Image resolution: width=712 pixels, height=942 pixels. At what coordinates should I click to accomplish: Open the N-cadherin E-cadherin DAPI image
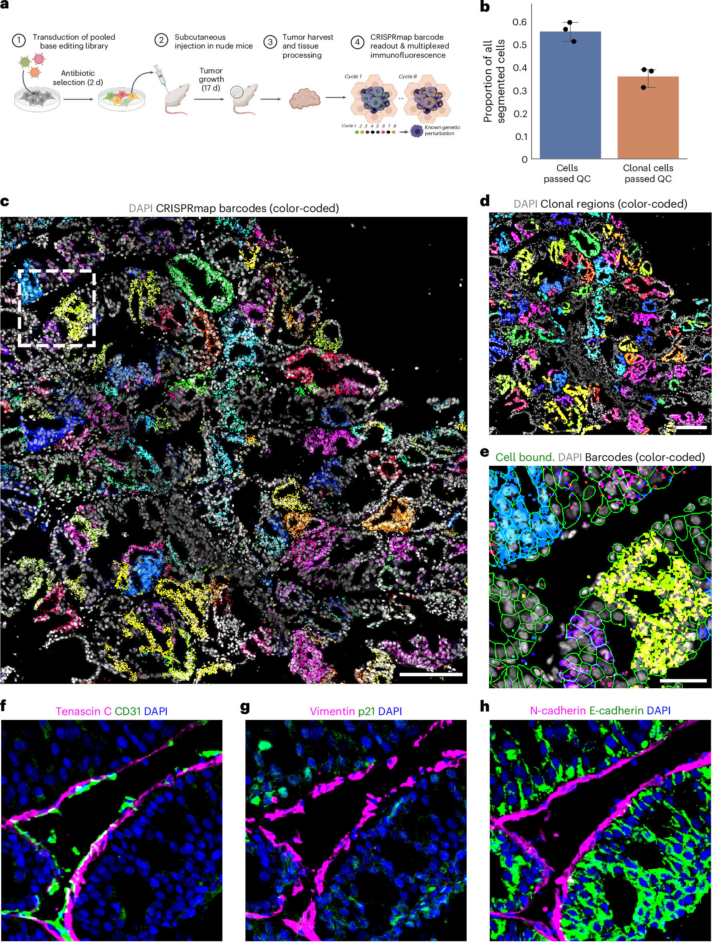coord(600,831)
